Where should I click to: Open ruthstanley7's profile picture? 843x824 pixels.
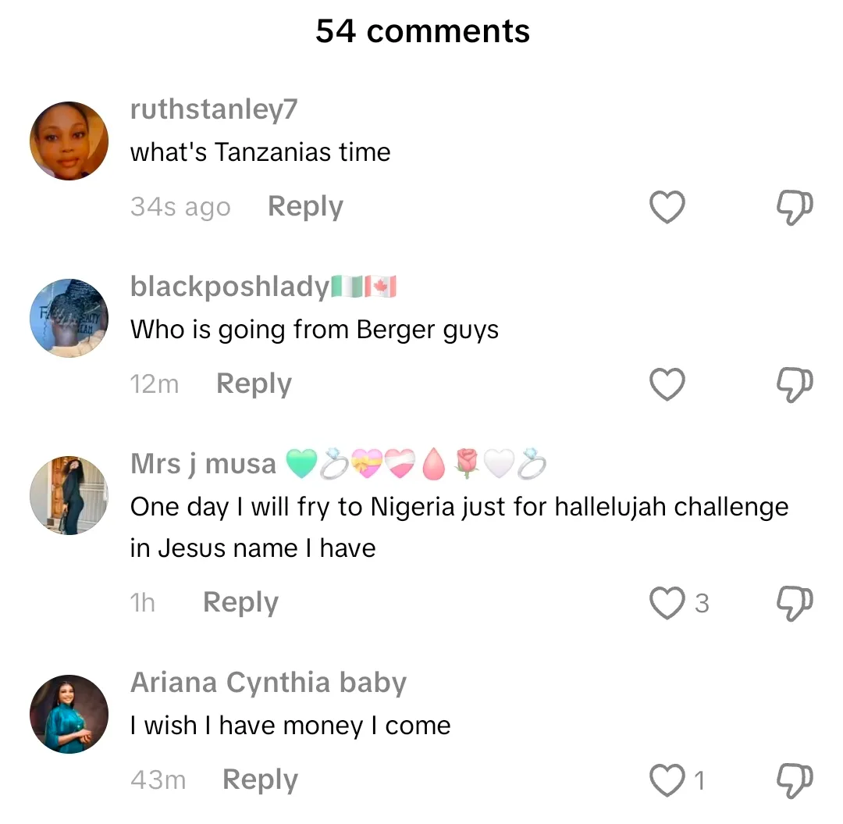coord(69,141)
